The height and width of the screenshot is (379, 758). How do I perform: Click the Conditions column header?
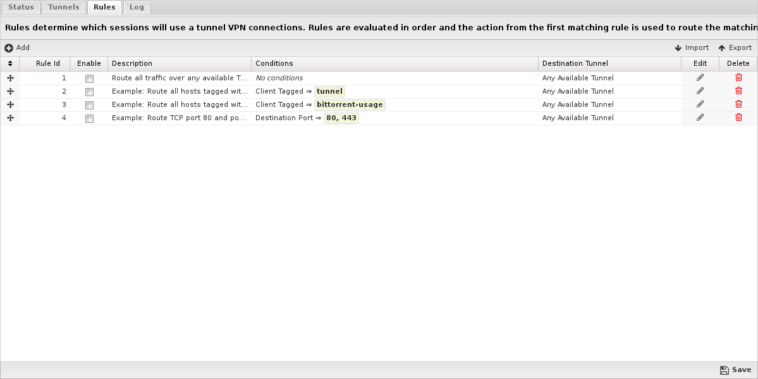(395, 63)
